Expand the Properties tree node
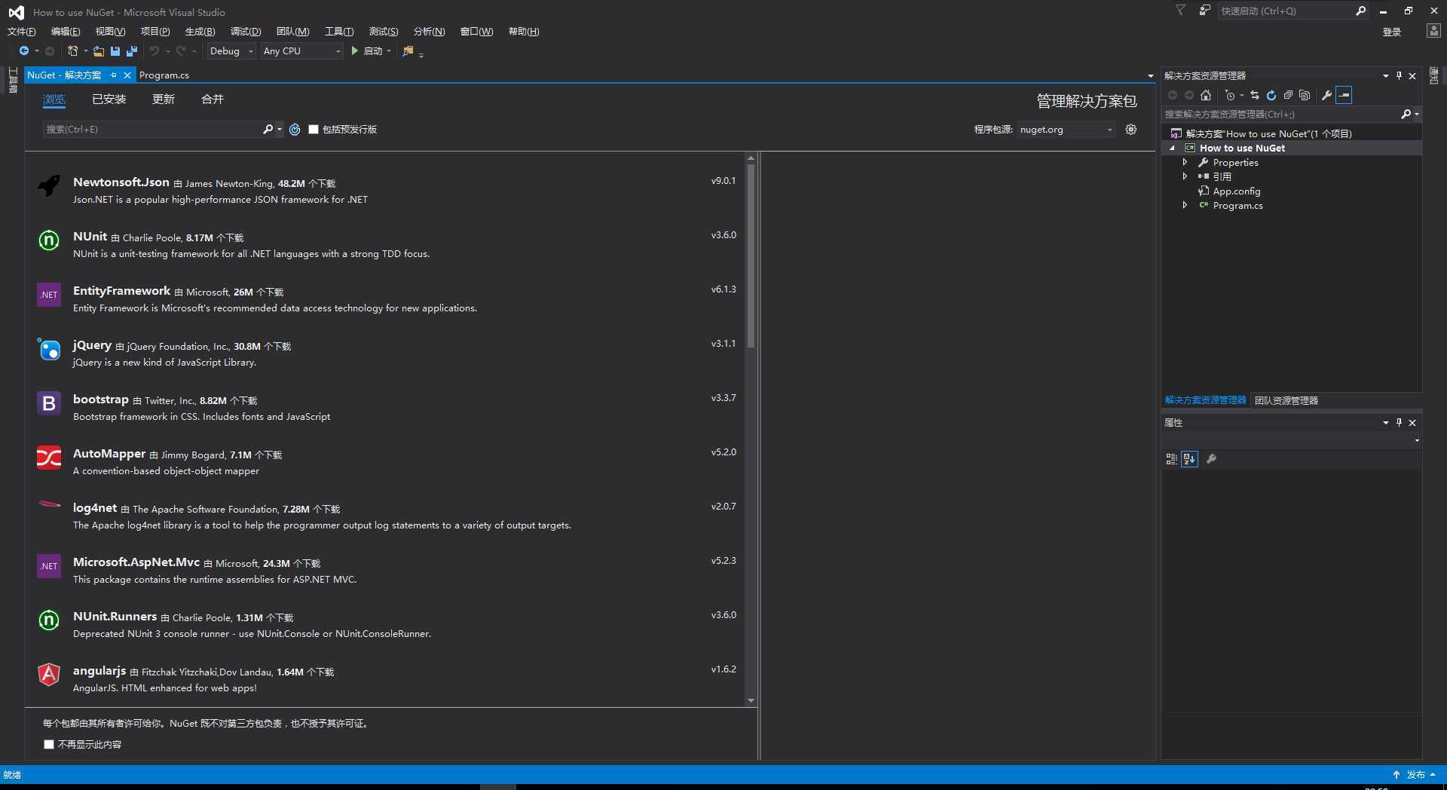This screenshot has height=790, width=1447. pos(1185,162)
